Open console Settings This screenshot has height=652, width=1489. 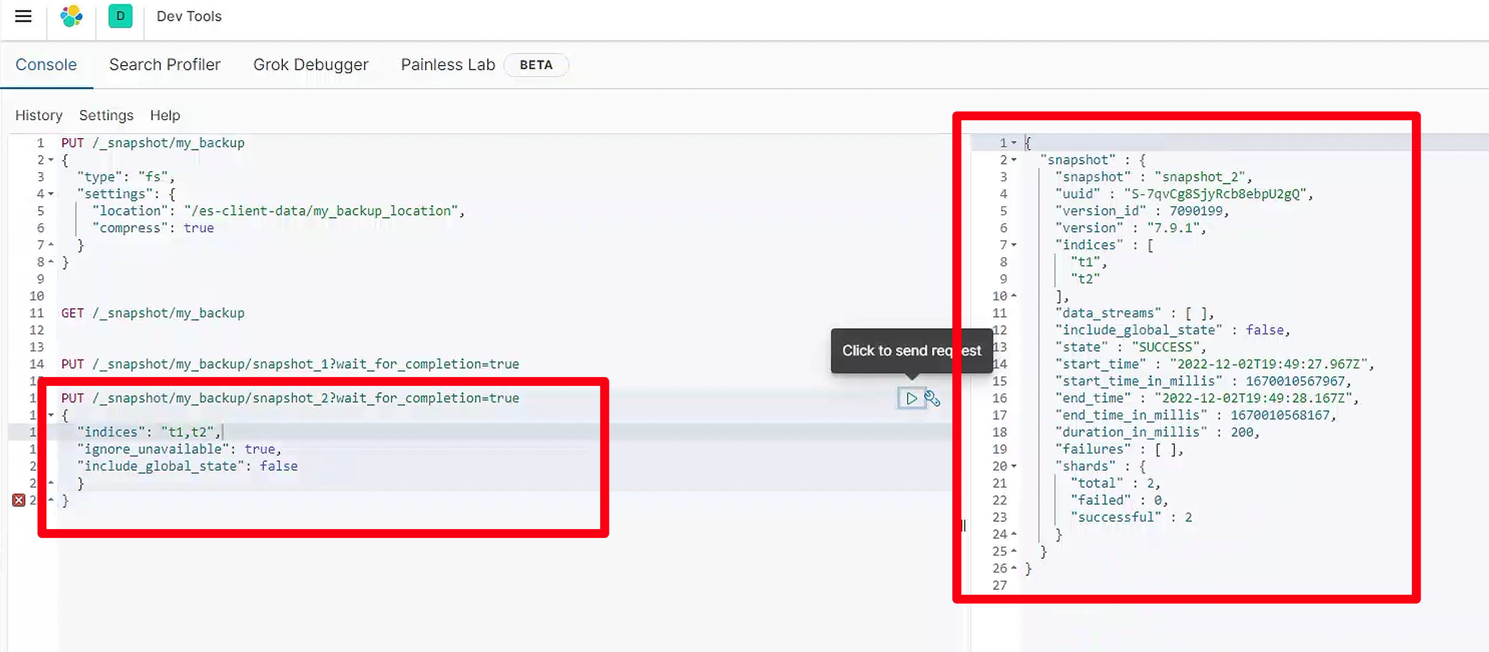point(106,115)
